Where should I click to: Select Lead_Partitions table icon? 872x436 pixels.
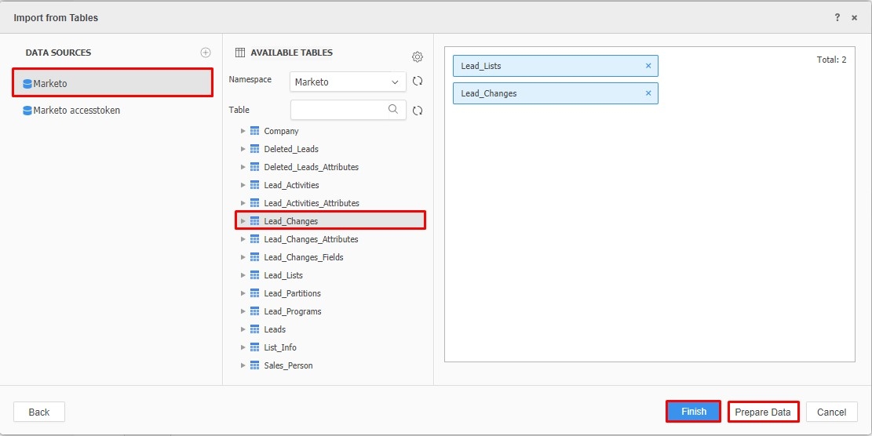coord(255,293)
